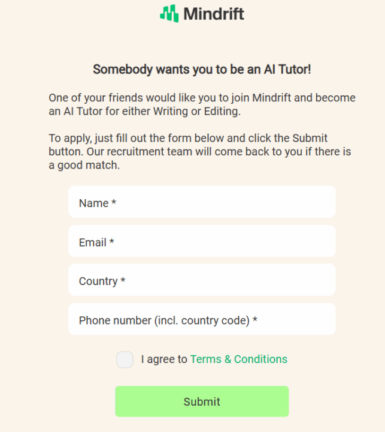The height and width of the screenshot is (432, 385).
Task: Open the Terms & Conditions link
Action: click(238, 359)
